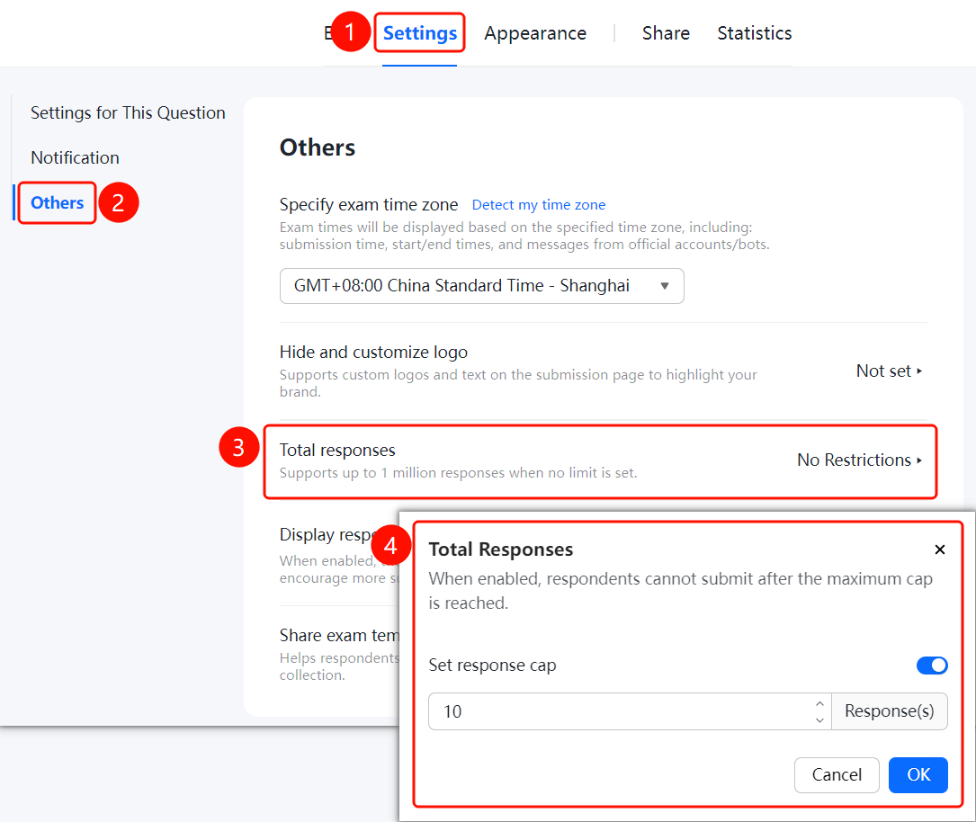
Task: Select Notification in the sidebar
Action: pos(76,158)
